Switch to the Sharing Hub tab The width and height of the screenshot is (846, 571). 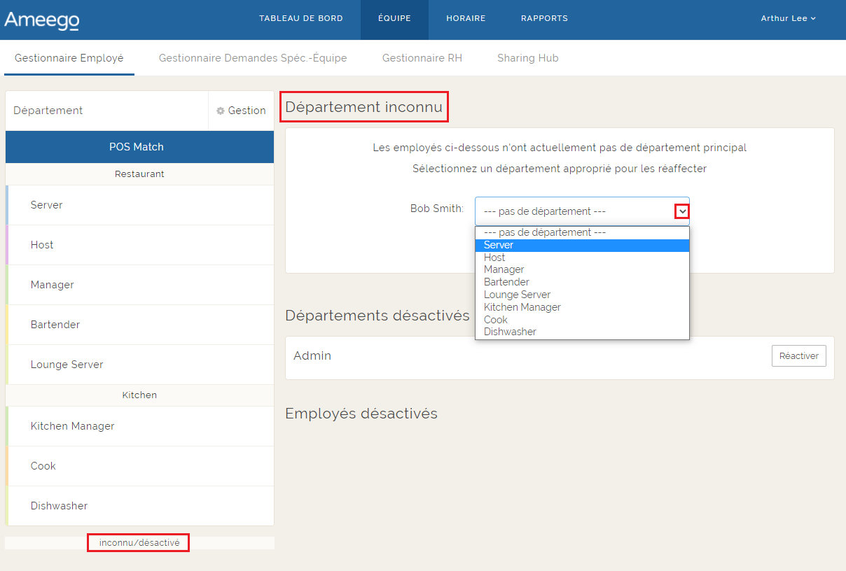pyautogui.click(x=527, y=58)
